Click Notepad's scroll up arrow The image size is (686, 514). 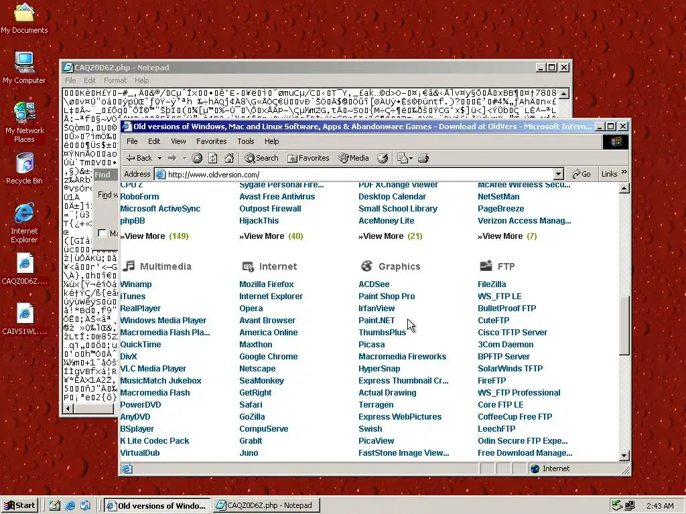pyautogui.click(x=564, y=94)
